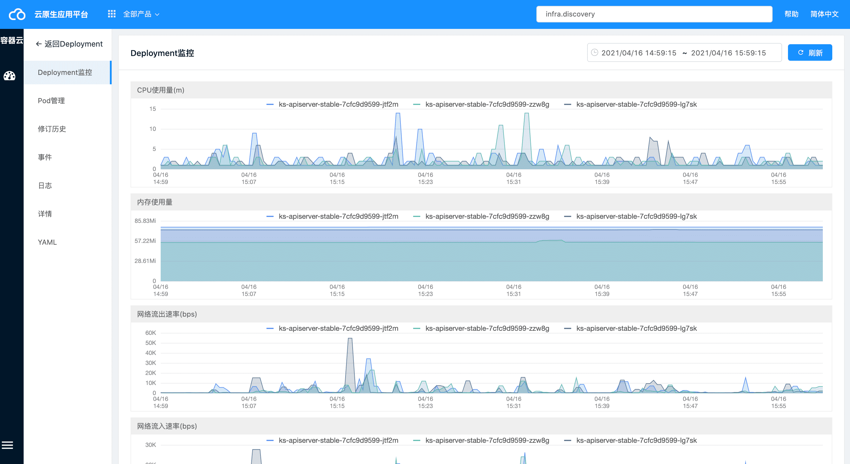850x464 pixels.
Task: Click the 网络流出速率(bps) chart title
Action: pyautogui.click(x=167, y=314)
